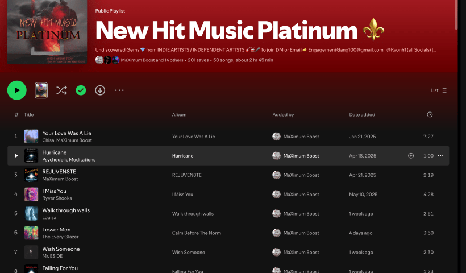Click the MaXimum Boost avatar on row 1
Image resolution: width=466 pixels, height=273 pixels.
tap(277, 136)
